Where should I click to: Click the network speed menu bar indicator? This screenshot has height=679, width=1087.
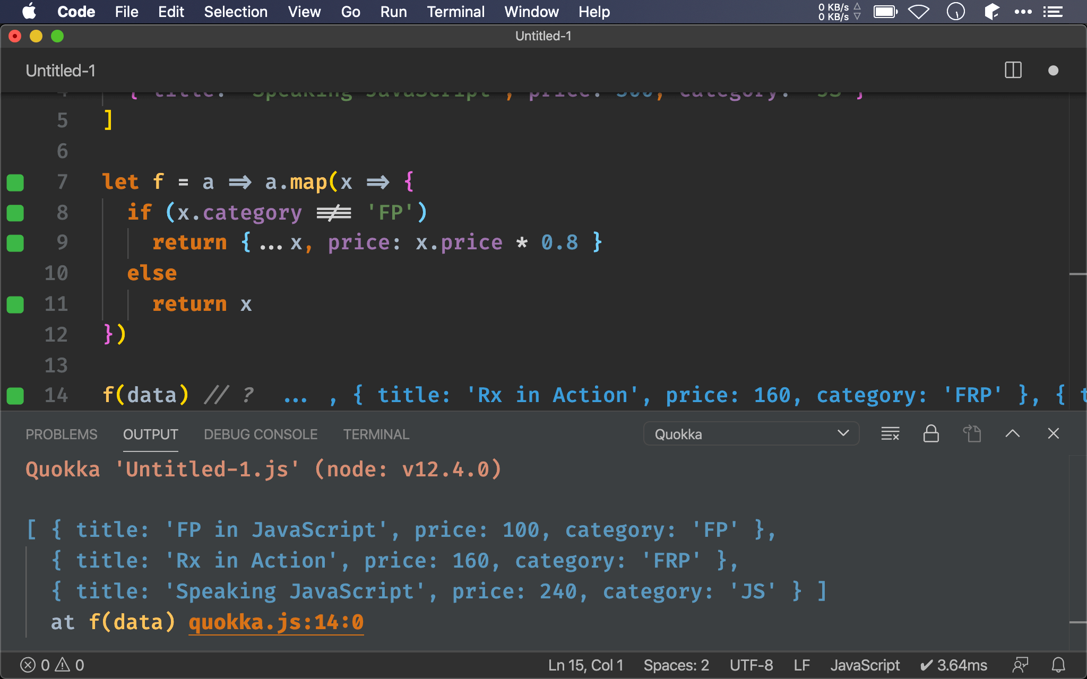(x=839, y=12)
